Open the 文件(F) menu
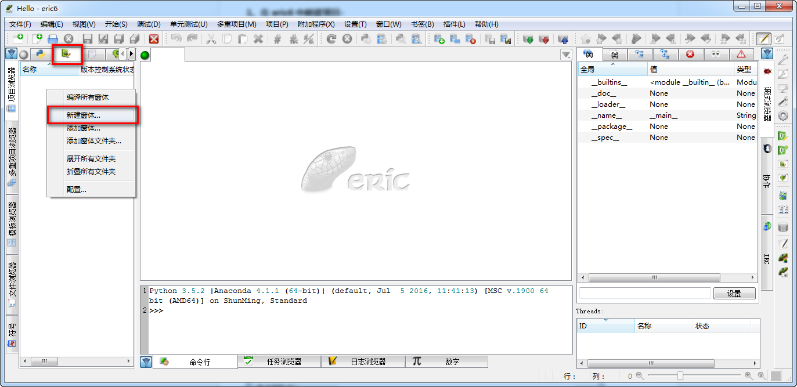Viewport: 797px width, 387px height. tap(20, 24)
